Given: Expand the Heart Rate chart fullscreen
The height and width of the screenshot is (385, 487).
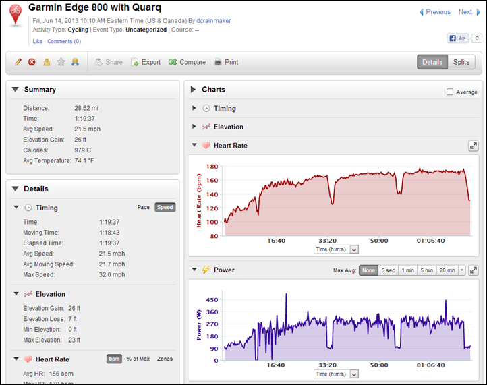Looking at the screenshot, I should pos(474,146).
